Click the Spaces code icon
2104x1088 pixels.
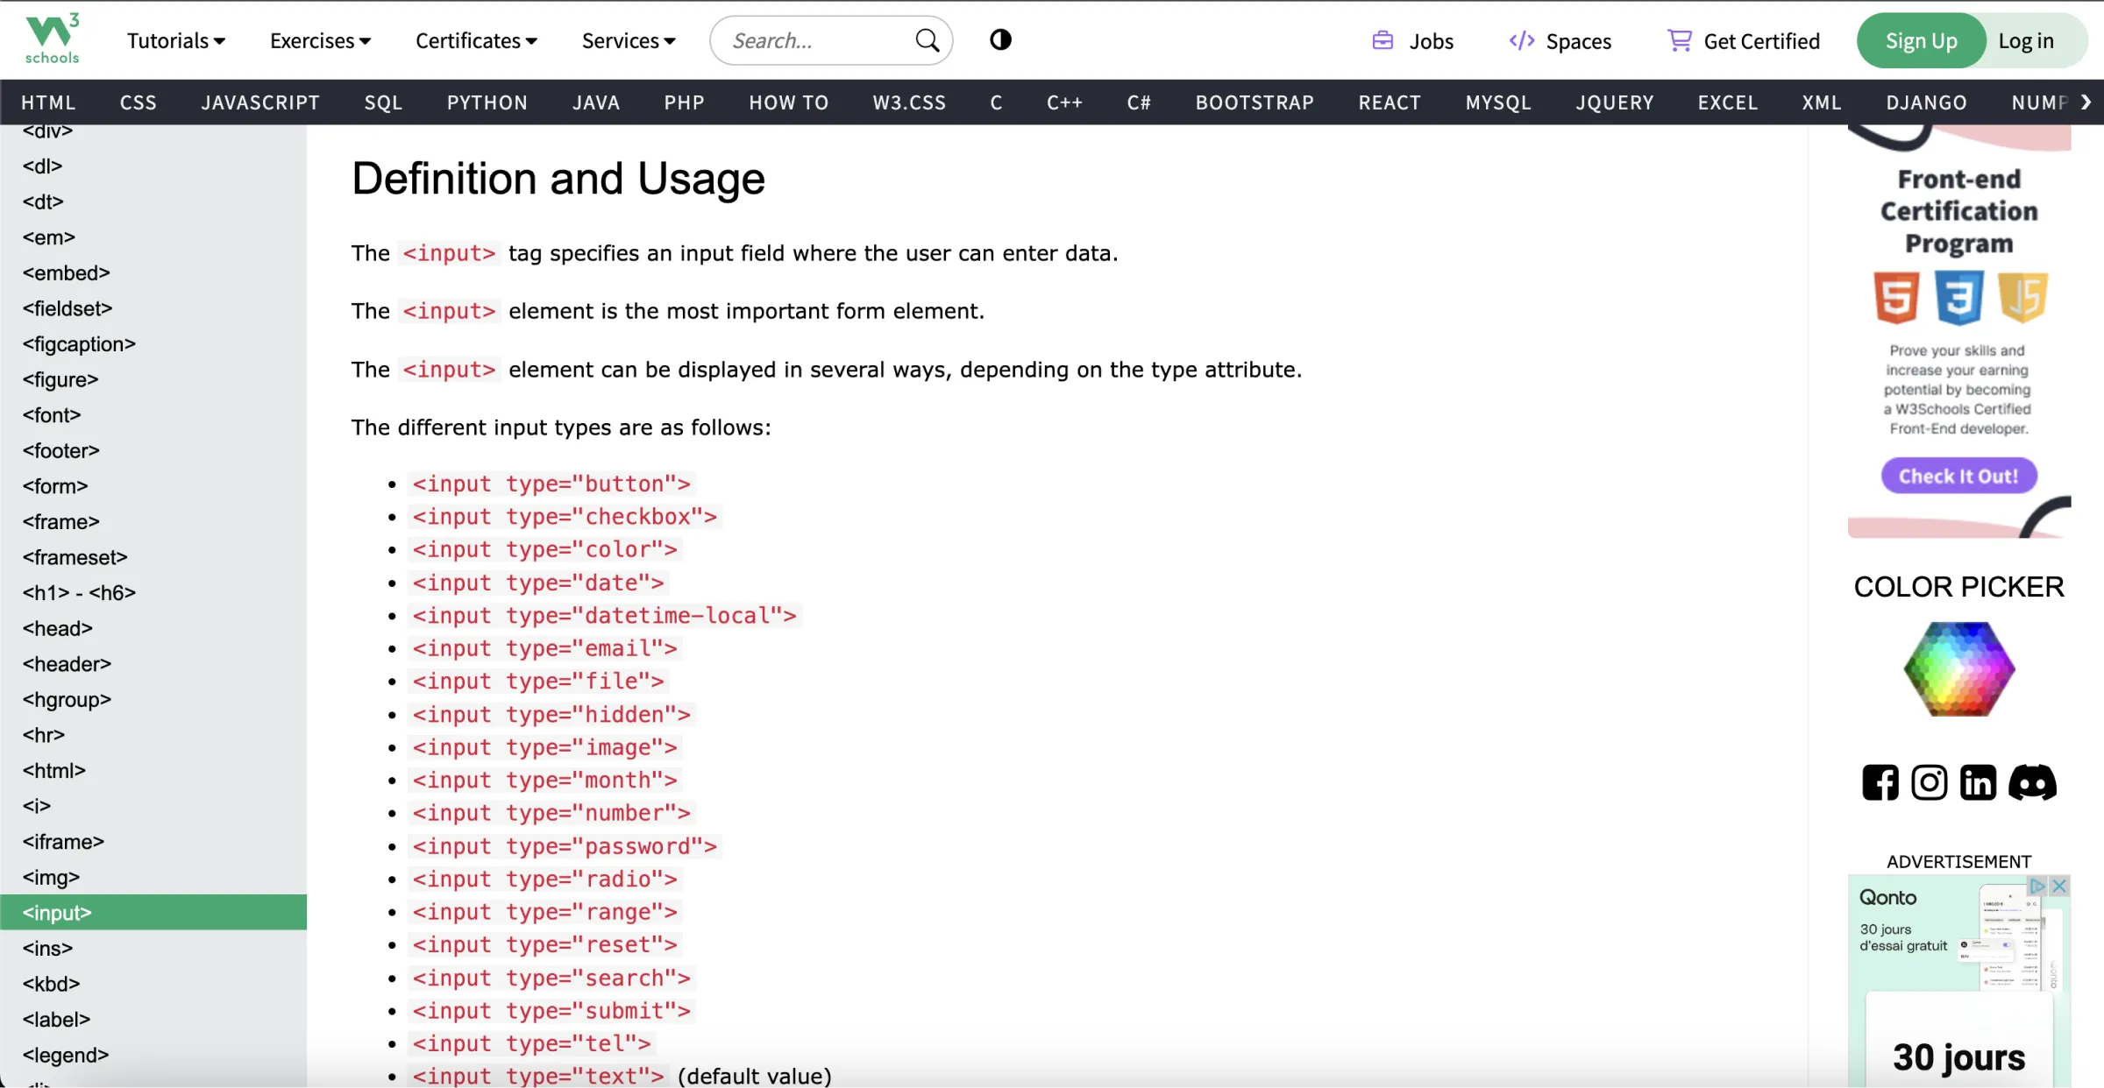1521,40
